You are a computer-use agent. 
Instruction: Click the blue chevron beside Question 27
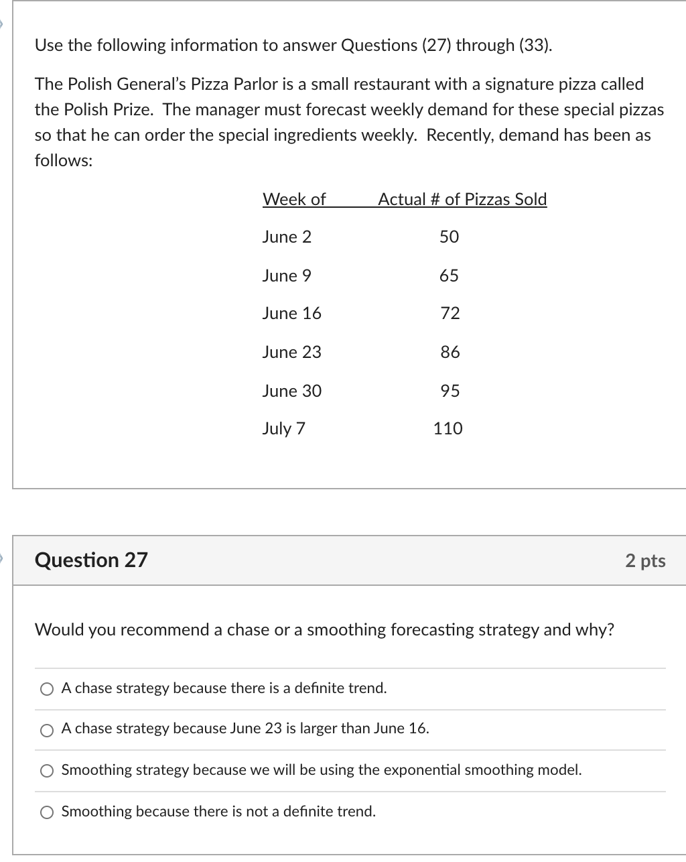[x=3, y=557]
